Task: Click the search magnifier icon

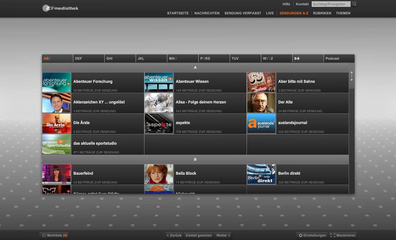Action: pyautogui.click(x=354, y=4)
